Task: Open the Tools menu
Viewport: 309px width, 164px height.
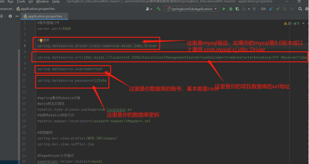Action: 21,2
